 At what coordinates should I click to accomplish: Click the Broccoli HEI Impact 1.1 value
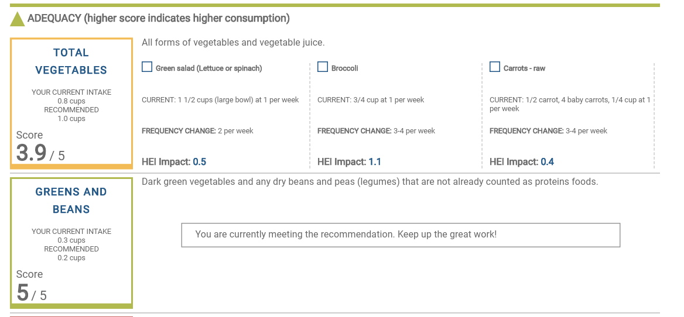[x=375, y=162]
